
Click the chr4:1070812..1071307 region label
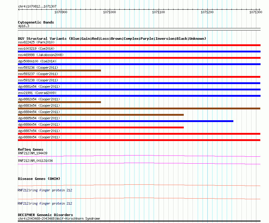coord(37,6)
